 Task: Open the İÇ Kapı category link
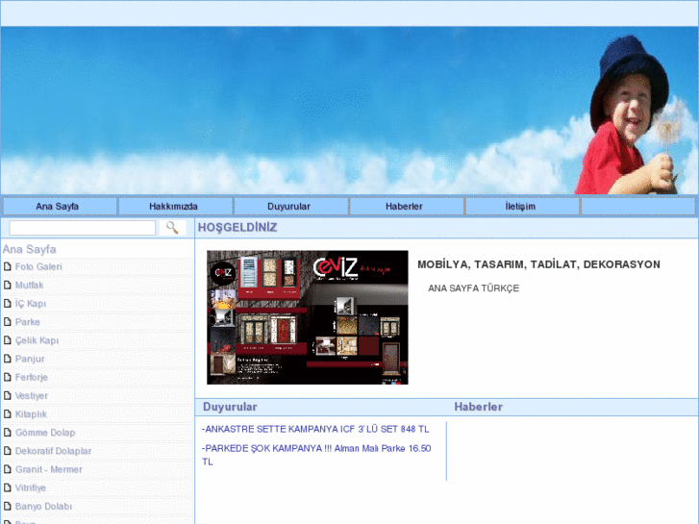coord(31,304)
